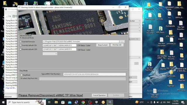Select the easy efm text file
This screenshot has height=105, width=187.
pyautogui.click(x=181, y=36)
